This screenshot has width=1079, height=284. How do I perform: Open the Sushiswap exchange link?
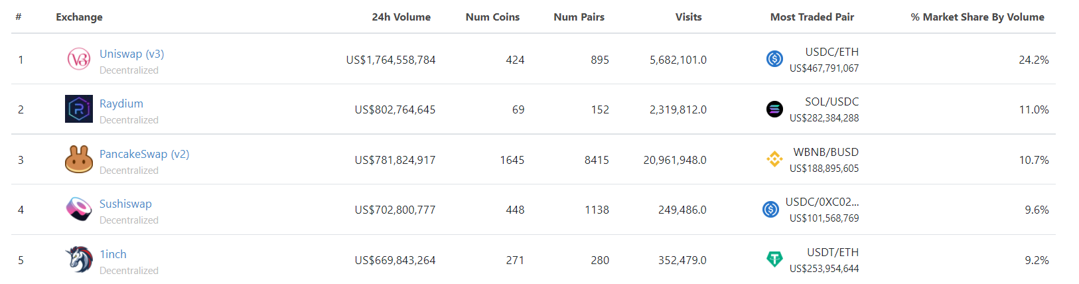125,204
